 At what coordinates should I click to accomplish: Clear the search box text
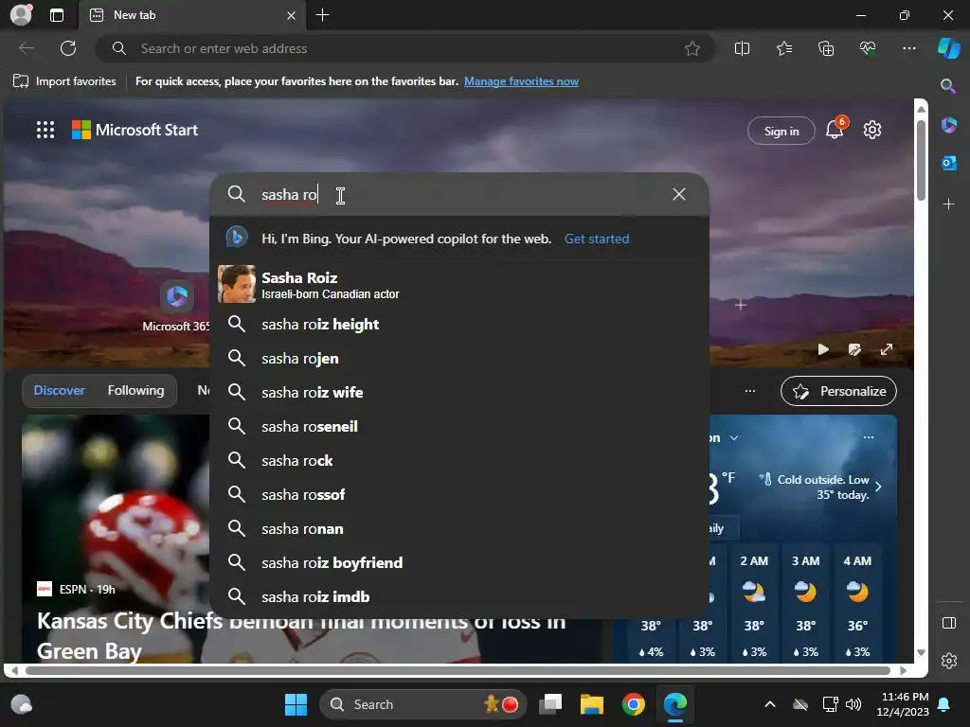(678, 194)
